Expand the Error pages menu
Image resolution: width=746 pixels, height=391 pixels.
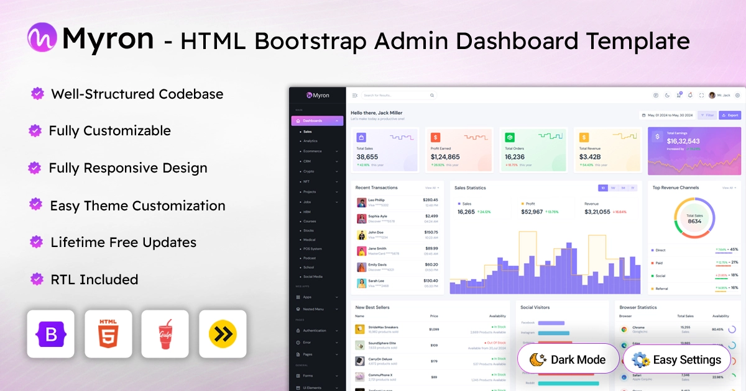point(317,343)
